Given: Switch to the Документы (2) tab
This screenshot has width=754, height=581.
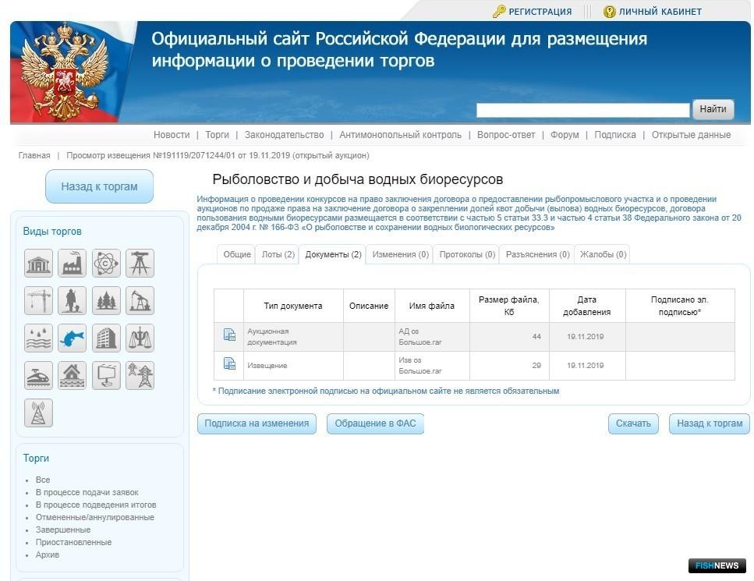Looking at the screenshot, I should (x=333, y=254).
